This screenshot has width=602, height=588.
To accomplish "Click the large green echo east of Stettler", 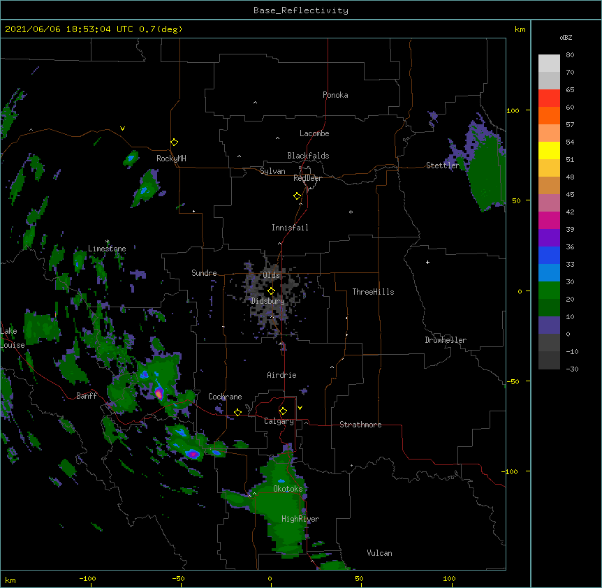I will 485,172.
